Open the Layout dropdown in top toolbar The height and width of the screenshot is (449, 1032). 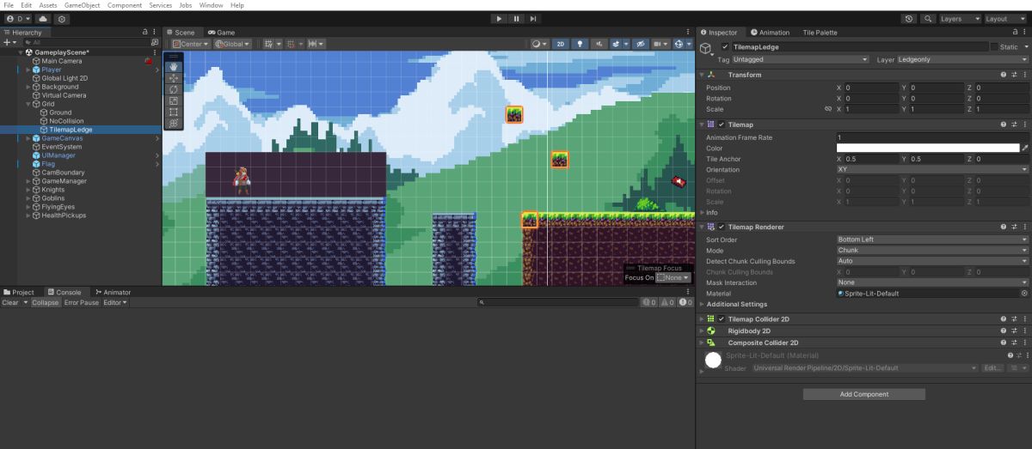tap(1005, 19)
